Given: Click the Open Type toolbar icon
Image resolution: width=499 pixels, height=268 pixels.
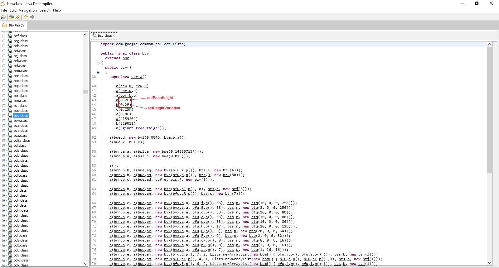Looking at the screenshot, I should click(12, 17).
